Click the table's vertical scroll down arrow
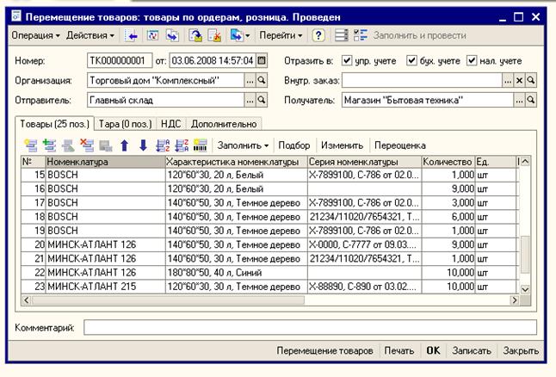The image size is (556, 377). coord(525,289)
